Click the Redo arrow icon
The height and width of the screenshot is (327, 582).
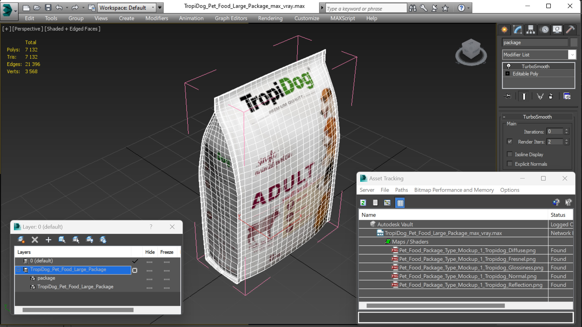tap(75, 8)
